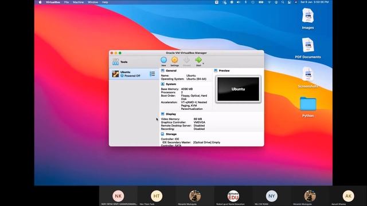Click the Ubuntu preview thumbnail

pyautogui.click(x=238, y=89)
